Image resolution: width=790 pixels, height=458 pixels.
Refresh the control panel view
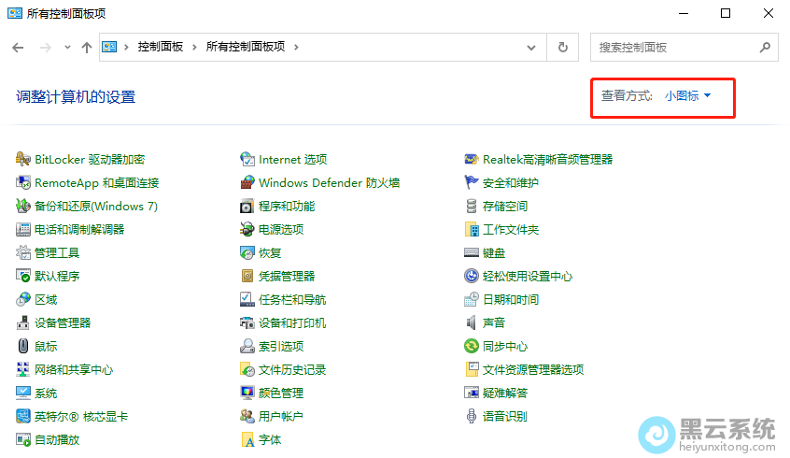coord(563,48)
